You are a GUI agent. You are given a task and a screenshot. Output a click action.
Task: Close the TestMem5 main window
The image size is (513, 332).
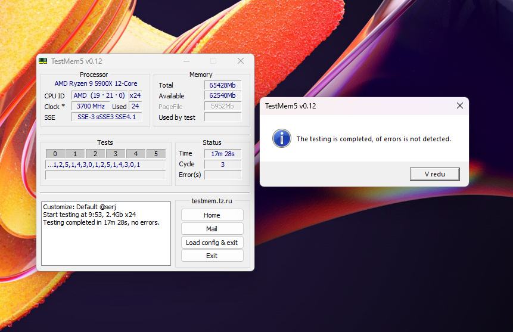tap(241, 61)
